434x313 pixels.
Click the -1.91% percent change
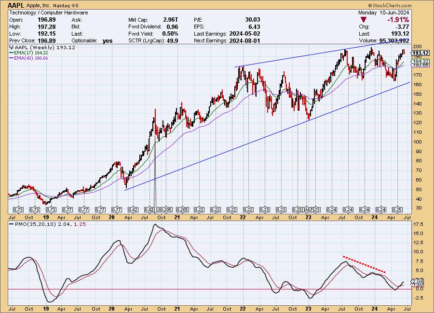[398, 20]
